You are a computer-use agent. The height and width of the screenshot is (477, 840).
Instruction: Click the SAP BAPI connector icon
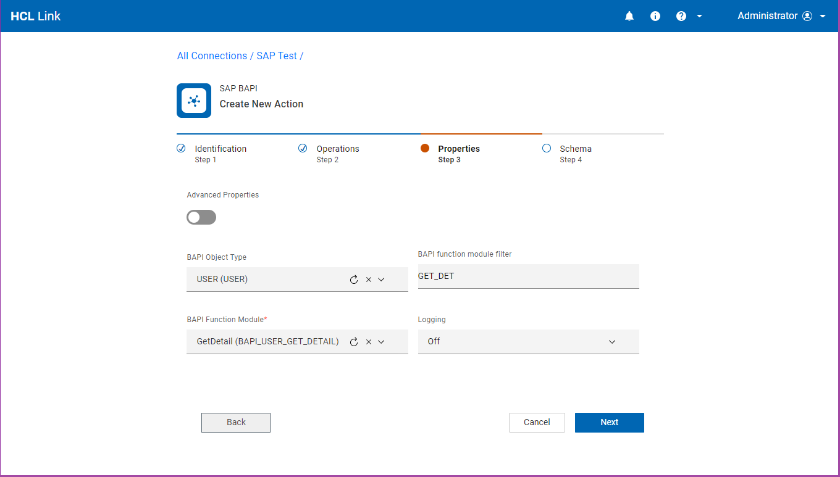click(194, 101)
